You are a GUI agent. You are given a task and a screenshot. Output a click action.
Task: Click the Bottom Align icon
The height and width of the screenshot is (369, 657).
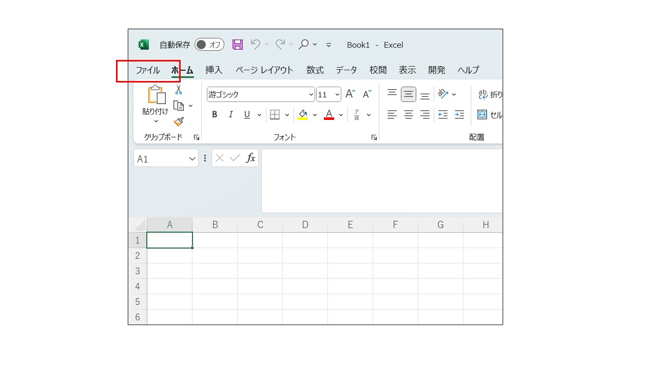[425, 95]
